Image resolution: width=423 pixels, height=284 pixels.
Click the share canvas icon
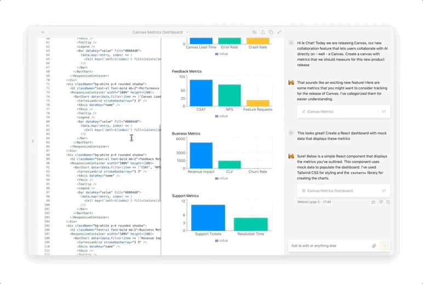click(262, 32)
